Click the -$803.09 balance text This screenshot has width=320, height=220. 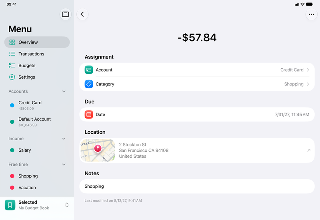coord(26,109)
